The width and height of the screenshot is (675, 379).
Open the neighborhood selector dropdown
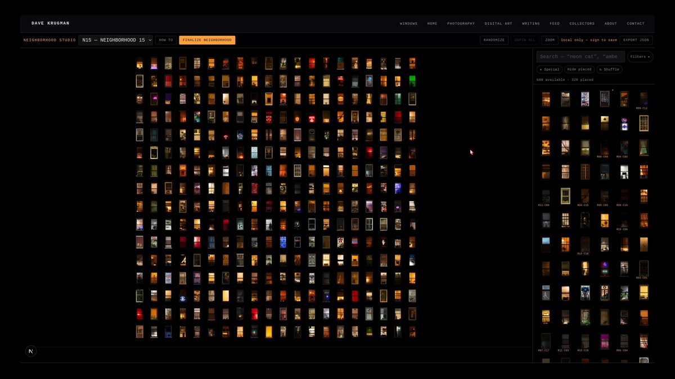[x=116, y=40]
